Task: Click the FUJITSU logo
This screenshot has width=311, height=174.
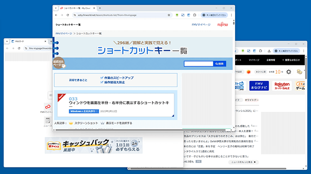Action: tap(222, 24)
